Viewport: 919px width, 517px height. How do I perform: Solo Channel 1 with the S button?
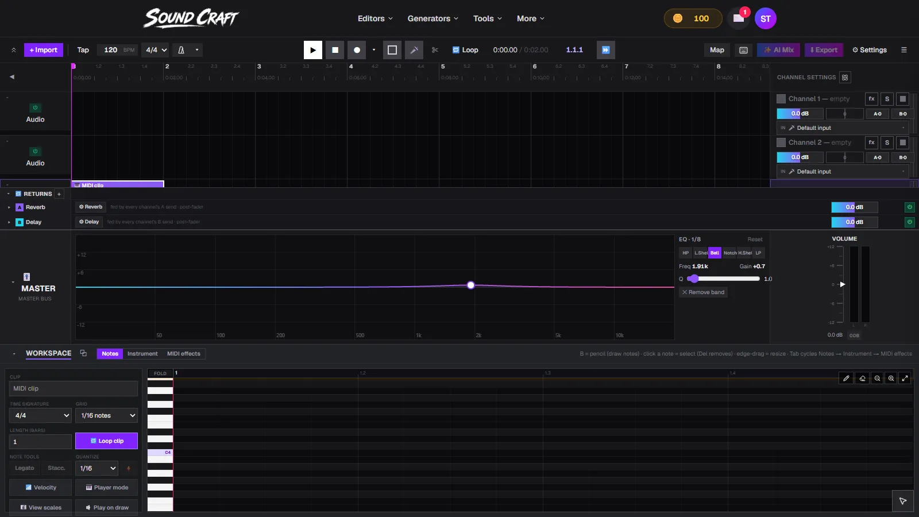click(887, 99)
